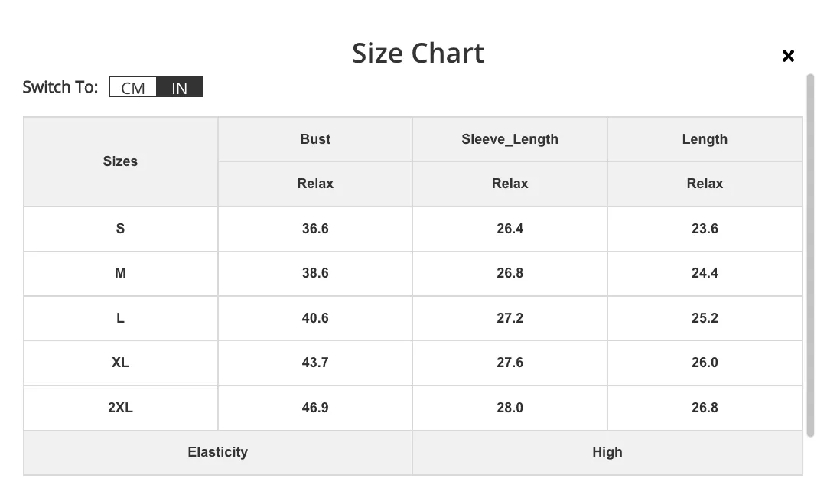The height and width of the screenshot is (488, 827).
Task: Click the 36.6 bust value for S
Action: (315, 229)
